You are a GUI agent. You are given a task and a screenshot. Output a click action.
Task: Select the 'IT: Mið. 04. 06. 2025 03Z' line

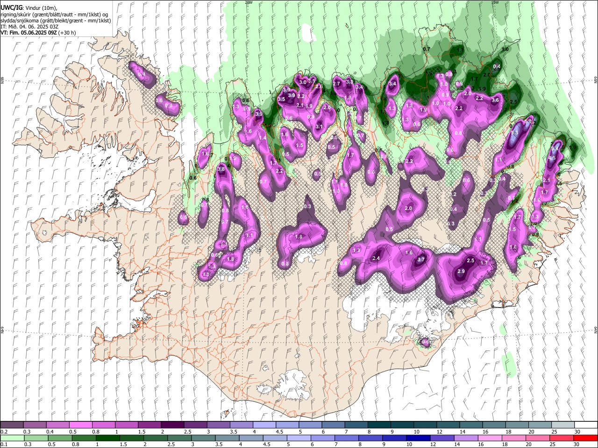point(29,27)
